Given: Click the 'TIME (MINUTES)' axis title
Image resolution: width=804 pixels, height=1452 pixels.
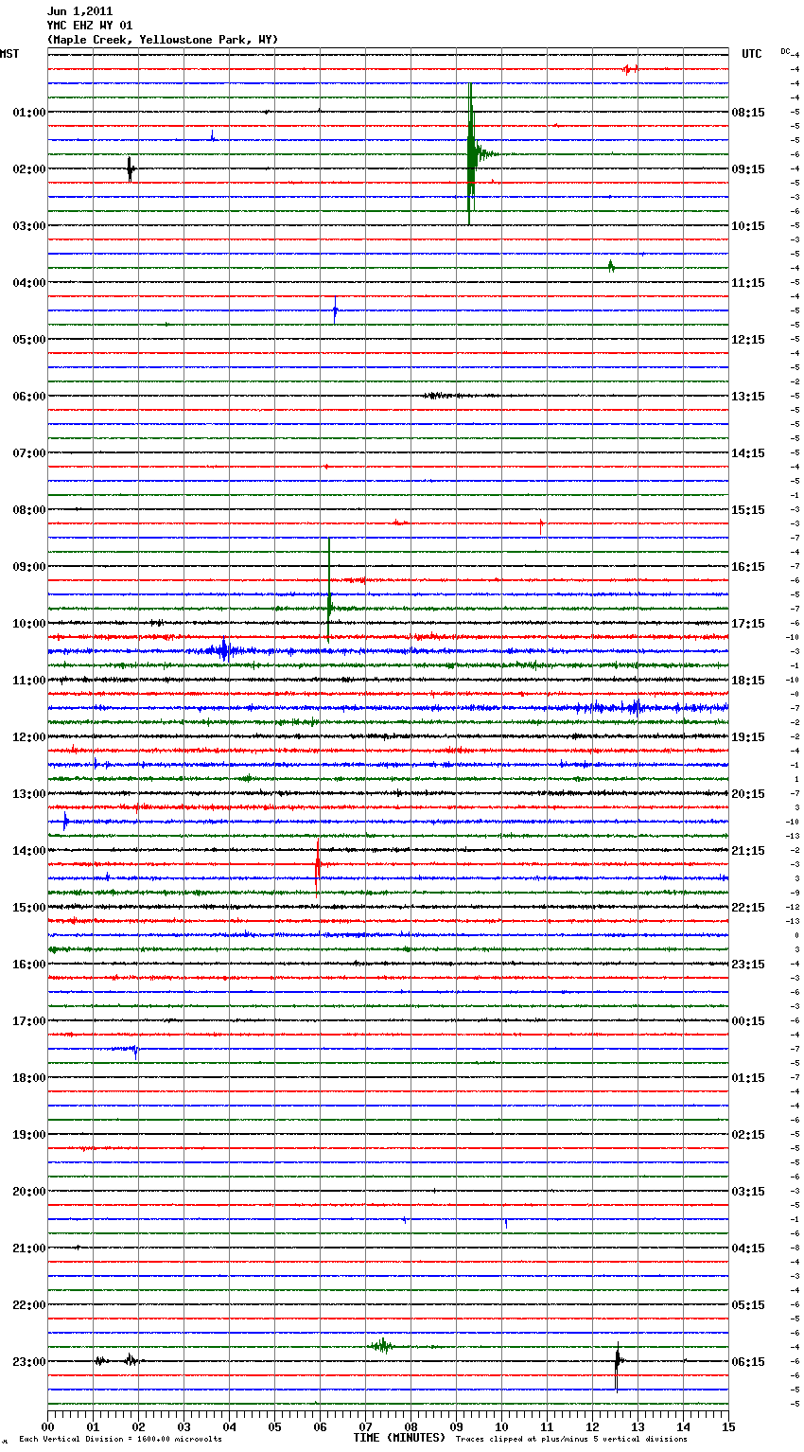Looking at the screenshot, I should tap(399, 1438).
